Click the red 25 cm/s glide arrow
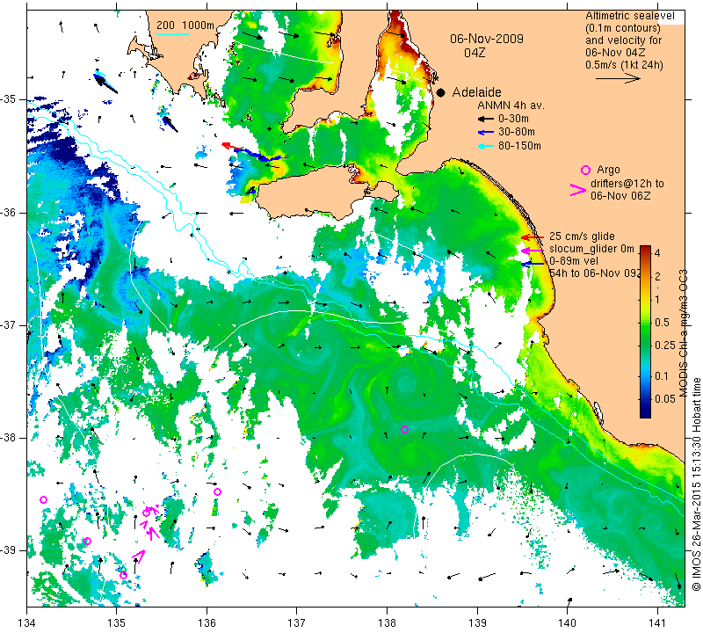Viewport: 703px width, 633px height. 533,237
